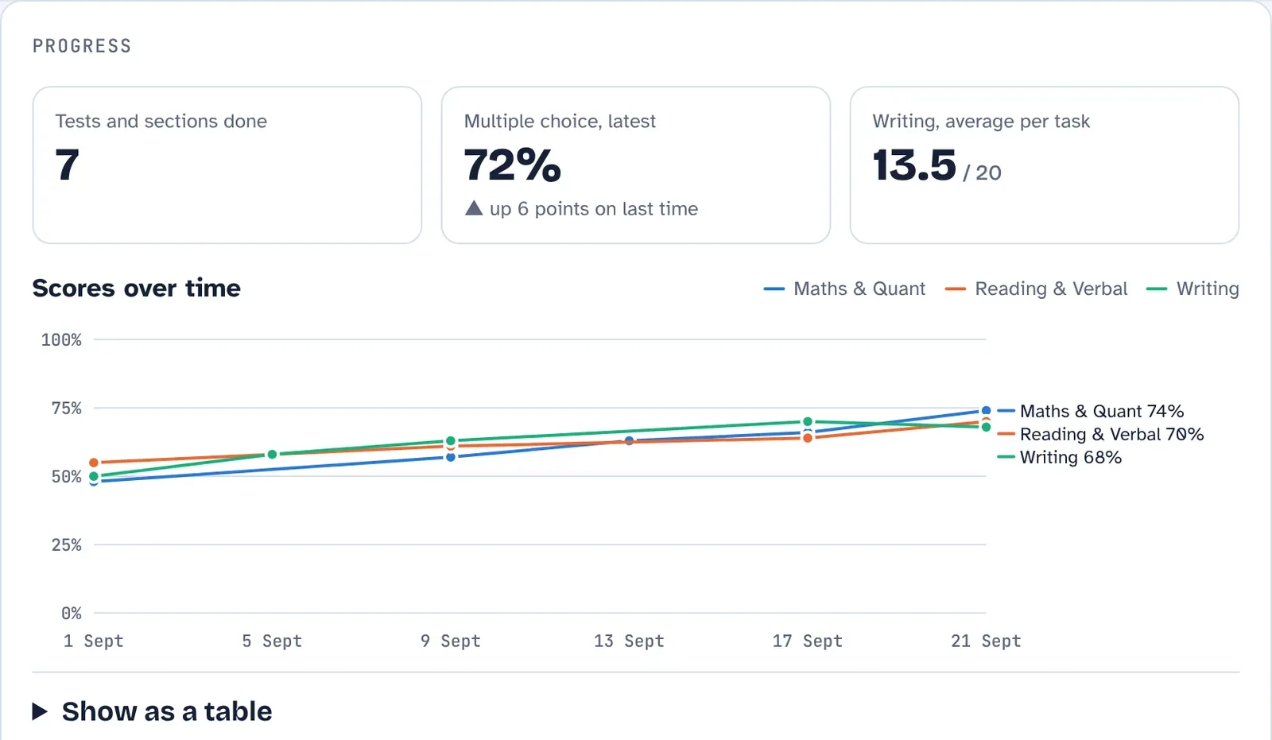1272x740 pixels.
Task: Click the 'Multiple choice, latest' card title
Action: click(560, 122)
